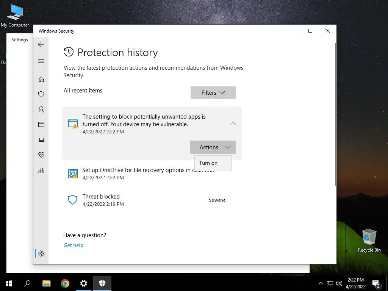This screenshot has height=291, width=388.
Task: Open taskbar search magnifier
Action: 27,283
